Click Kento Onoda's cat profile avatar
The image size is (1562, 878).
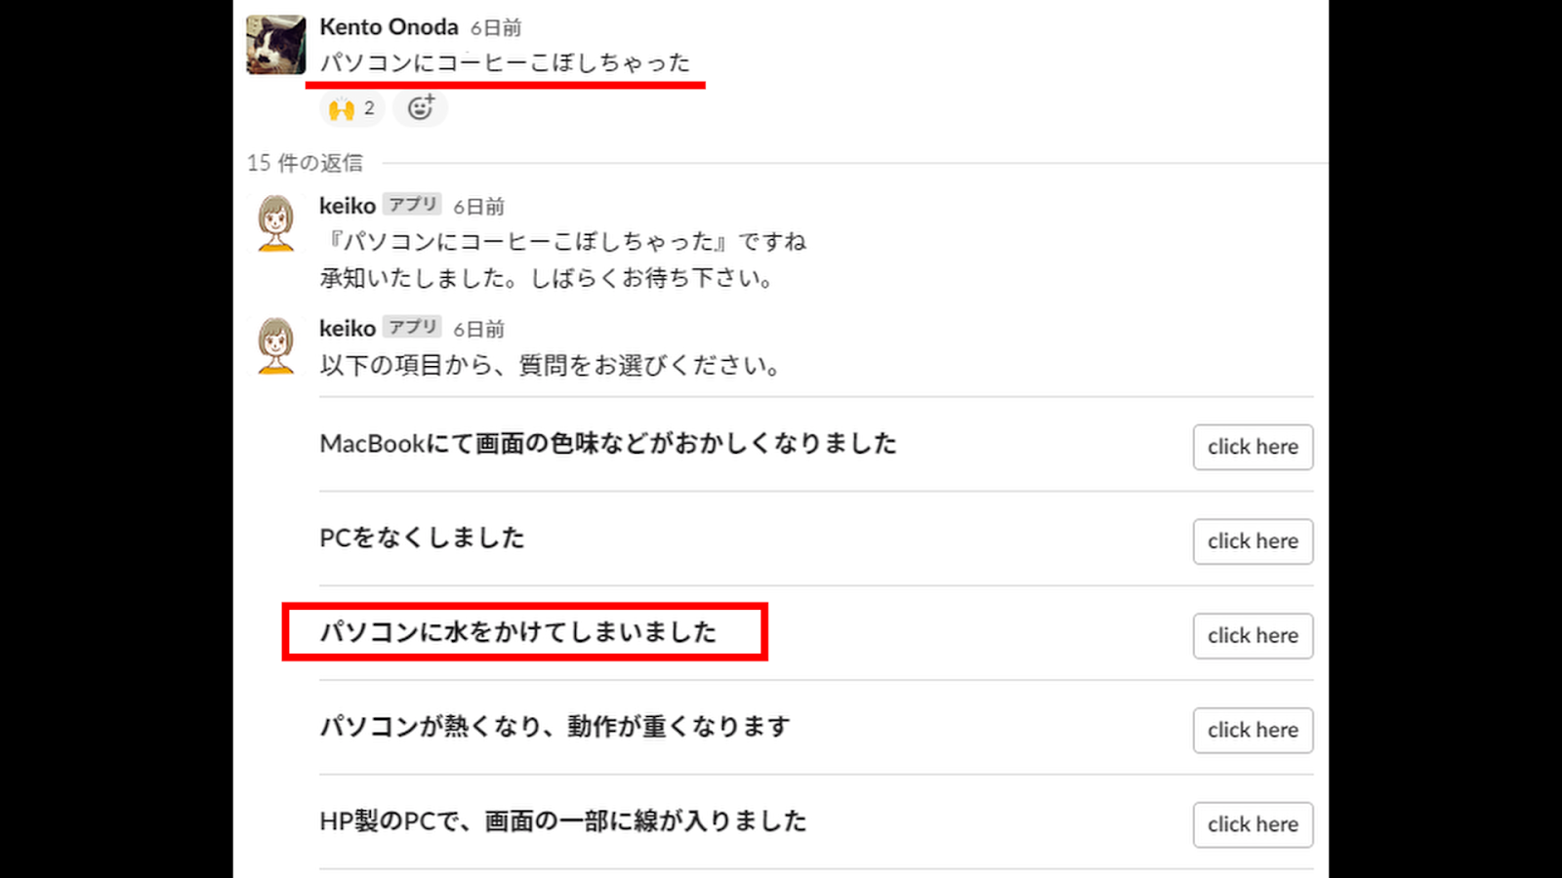pyautogui.click(x=275, y=45)
